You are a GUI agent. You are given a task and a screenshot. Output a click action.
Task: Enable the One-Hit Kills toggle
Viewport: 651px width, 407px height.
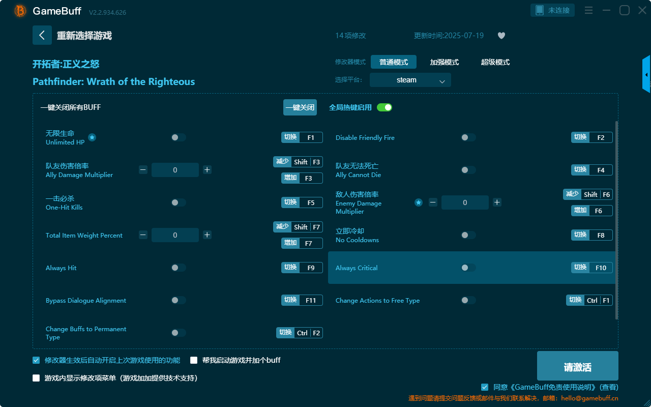[x=179, y=202]
